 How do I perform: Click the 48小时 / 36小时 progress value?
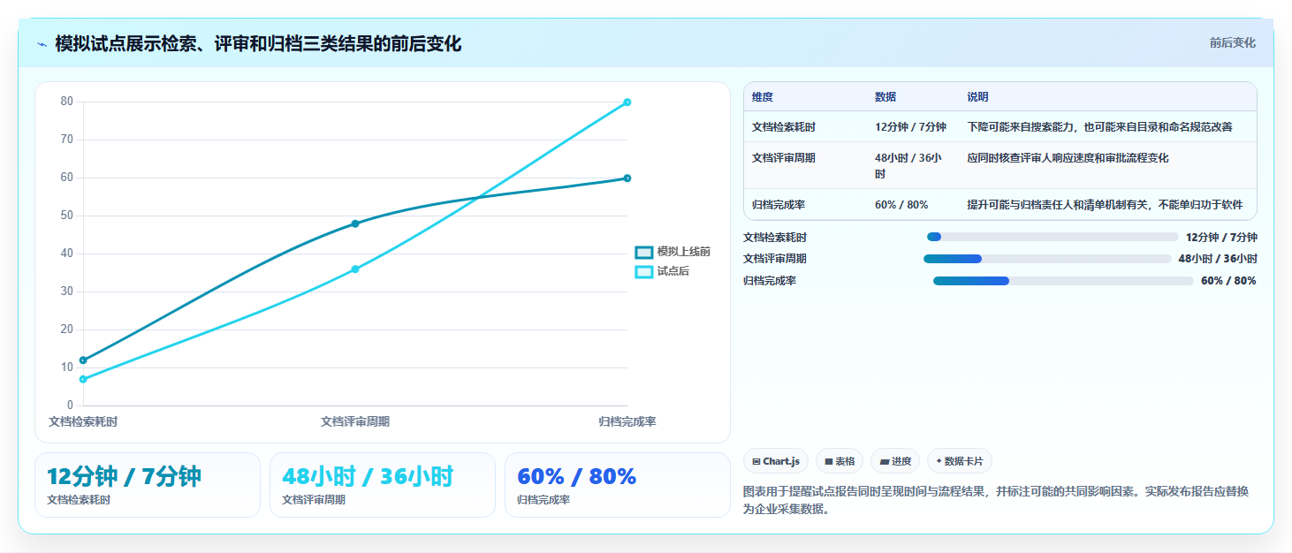(x=1218, y=259)
